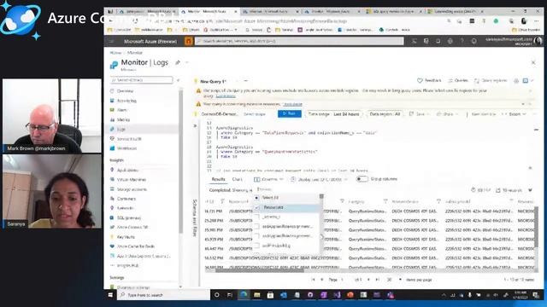
Task: Click the column filter search field
Action: (x=286, y=189)
